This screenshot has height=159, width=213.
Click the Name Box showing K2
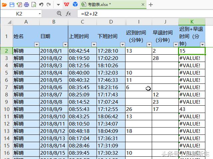click(x=19, y=14)
